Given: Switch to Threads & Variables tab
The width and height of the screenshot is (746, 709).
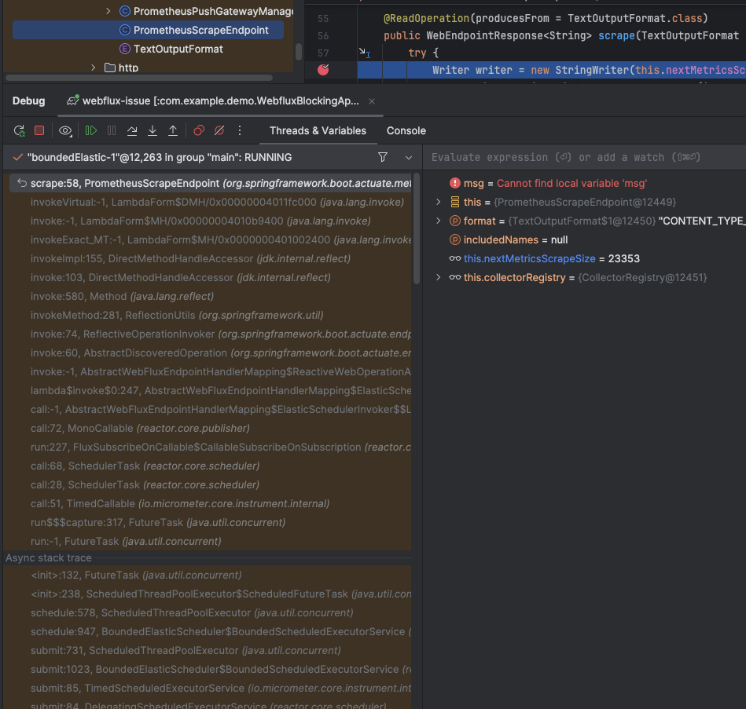Looking at the screenshot, I should [318, 130].
